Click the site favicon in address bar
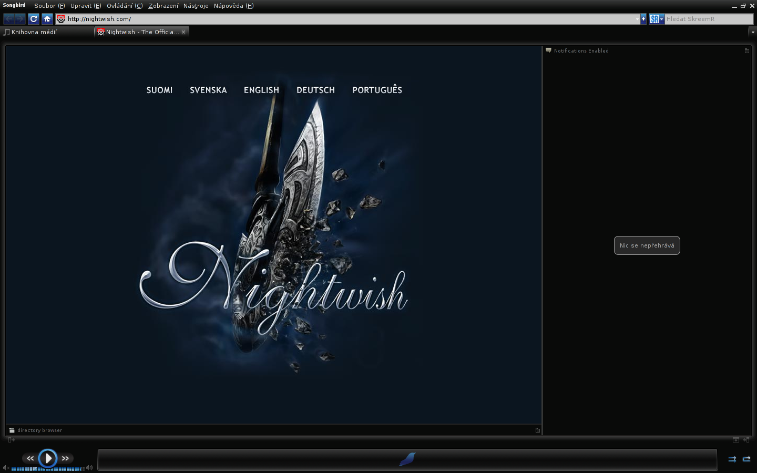Image resolution: width=757 pixels, height=473 pixels. click(61, 19)
